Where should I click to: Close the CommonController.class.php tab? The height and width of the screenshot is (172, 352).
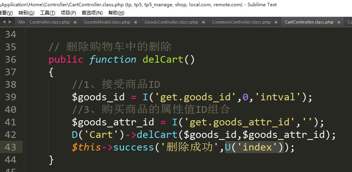[x=276, y=22]
